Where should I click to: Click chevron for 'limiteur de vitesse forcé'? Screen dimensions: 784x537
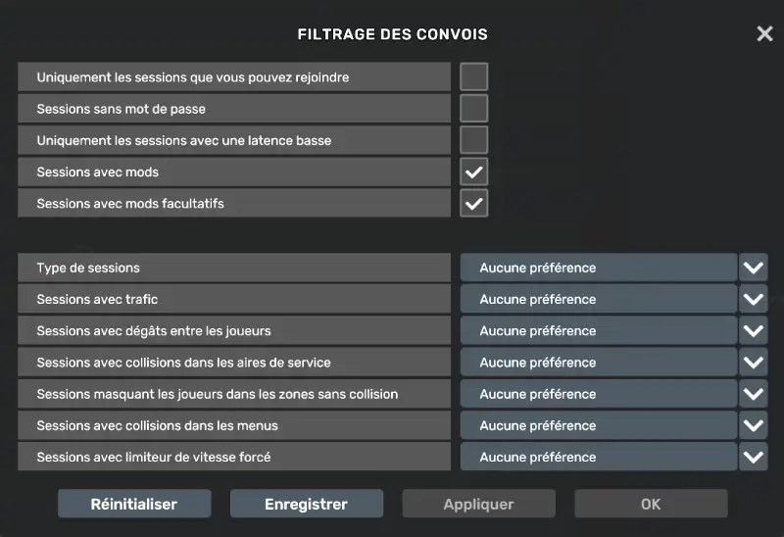pyautogui.click(x=754, y=457)
